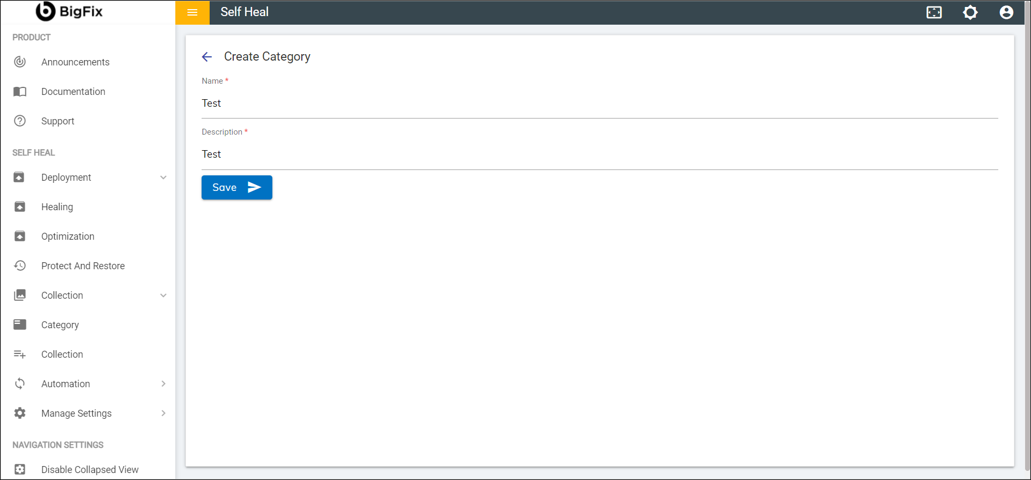Image resolution: width=1031 pixels, height=480 pixels.
Task: Click the Name input field
Action: click(x=599, y=104)
